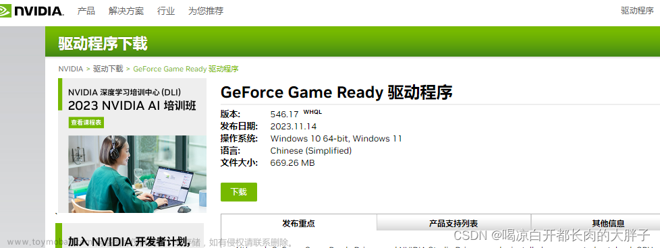Select the 546.17 version number text
660x248 pixels.
coord(284,114)
